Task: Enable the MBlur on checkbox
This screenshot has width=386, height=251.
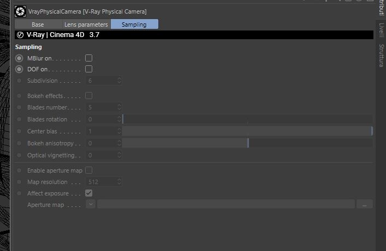Action: click(x=88, y=58)
